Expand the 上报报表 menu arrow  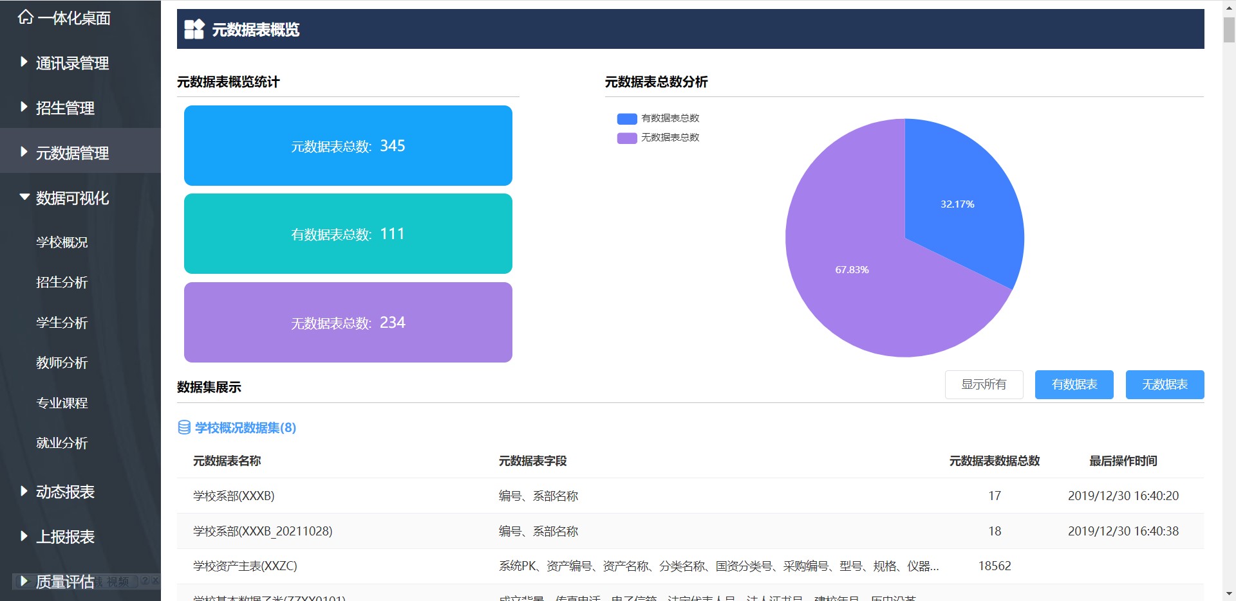click(24, 536)
